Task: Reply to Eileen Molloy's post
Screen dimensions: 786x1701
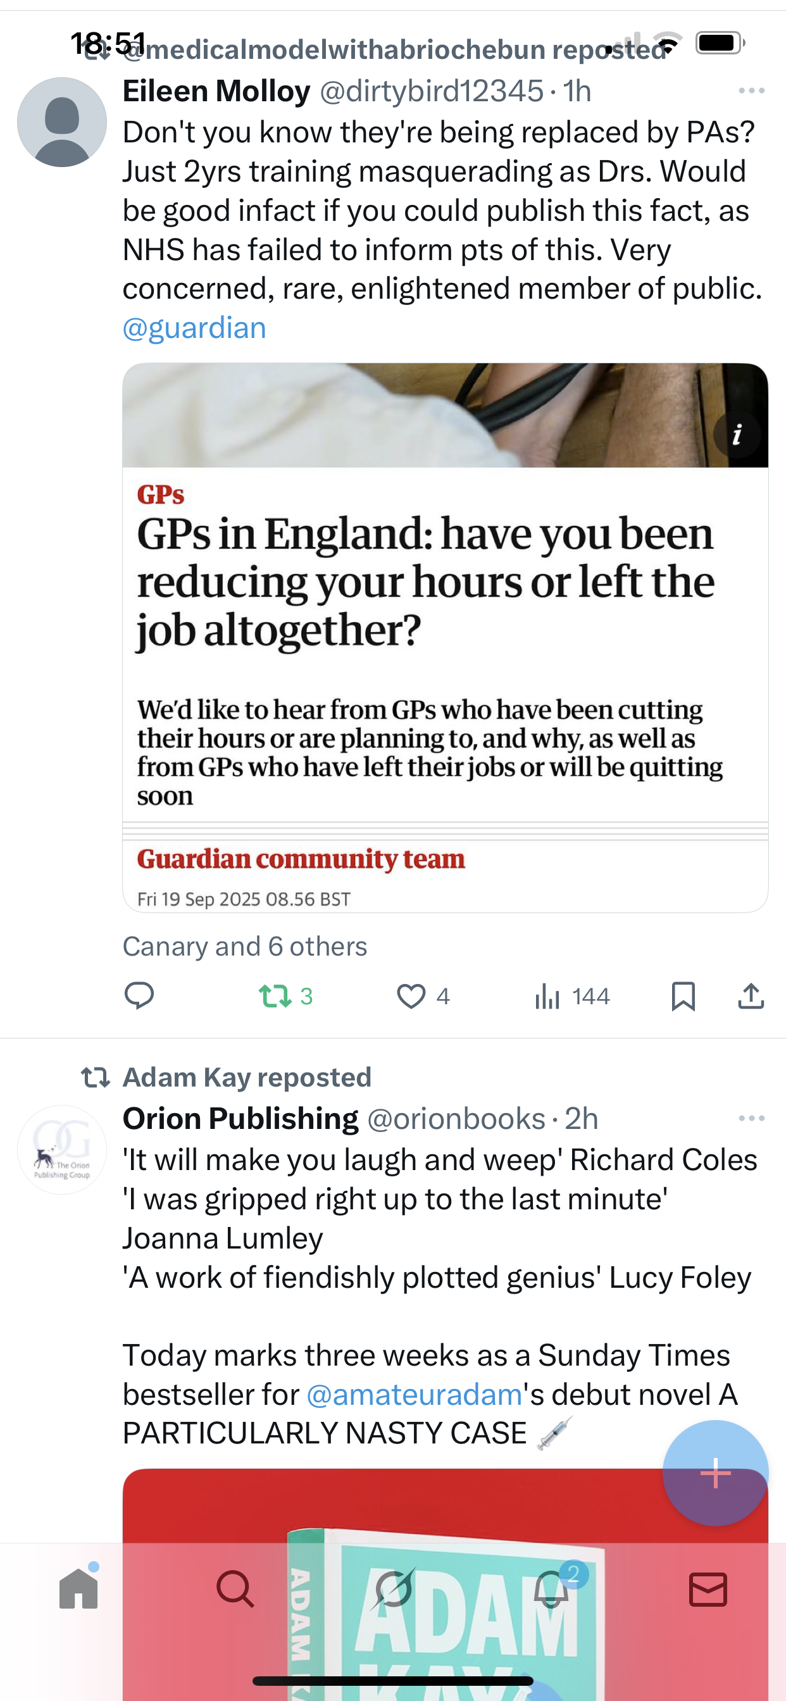Action: click(x=139, y=996)
